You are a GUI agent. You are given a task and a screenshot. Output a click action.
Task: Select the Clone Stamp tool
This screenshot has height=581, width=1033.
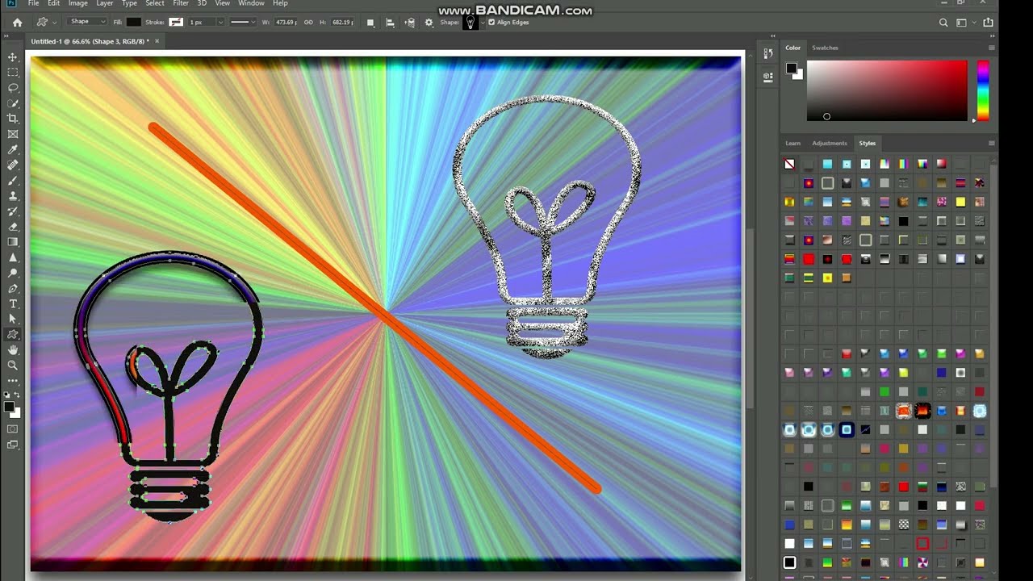point(13,196)
